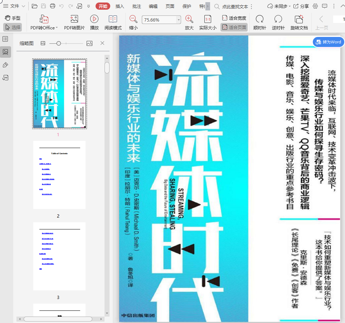Click the undo arrow icon
The width and height of the screenshot is (345, 323).
[62, 6]
